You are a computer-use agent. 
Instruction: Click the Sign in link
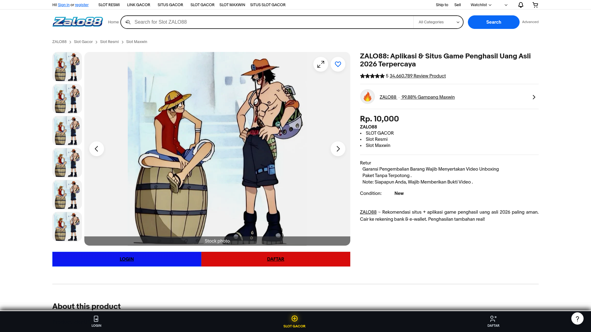[64, 5]
